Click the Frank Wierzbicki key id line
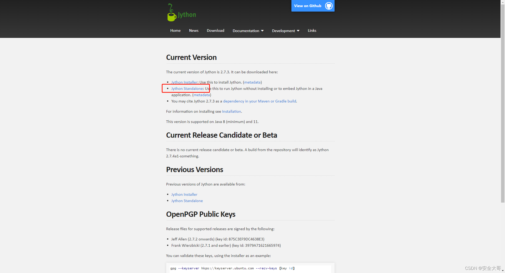This screenshot has width=505, height=273. pos(226,245)
